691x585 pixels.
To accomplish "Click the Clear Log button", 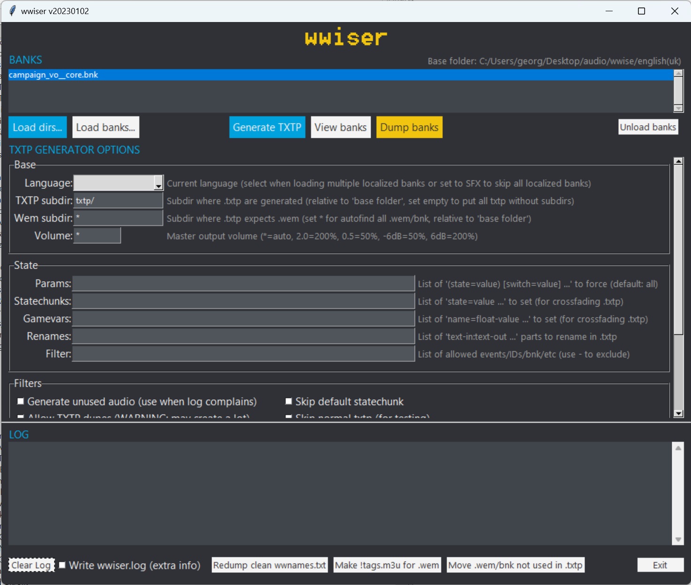I will point(31,565).
